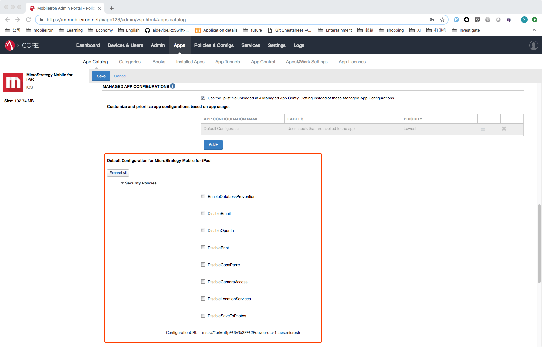
Task: Open the aidevjoe/RxSwift GitHub bookmark
Action: click(x=167, y=30)
